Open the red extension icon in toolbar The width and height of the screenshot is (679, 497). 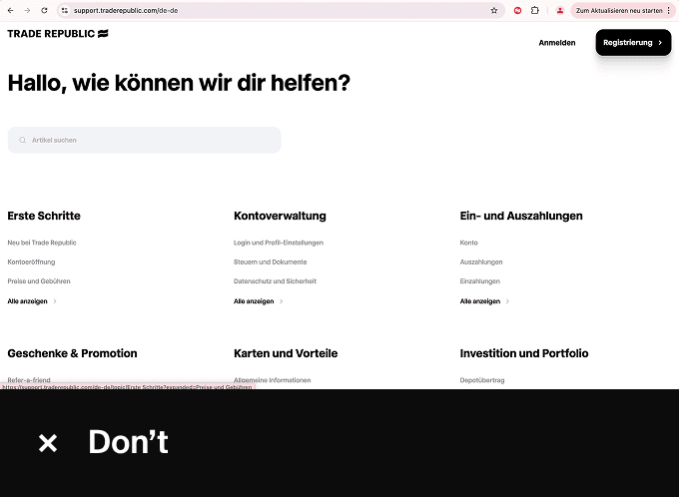click(x=517, y=10)
